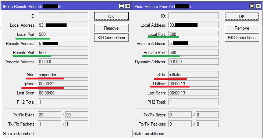Click Remove in the initiator peer window
Image resolution: width=263 pixels, height=138 pixels.
point(242,28)
